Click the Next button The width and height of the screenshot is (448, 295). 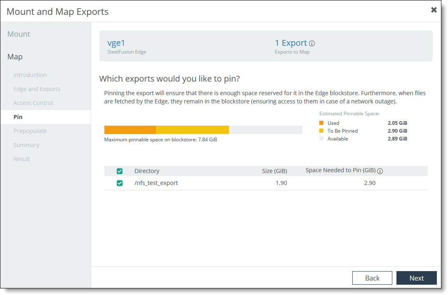point(416,278)
